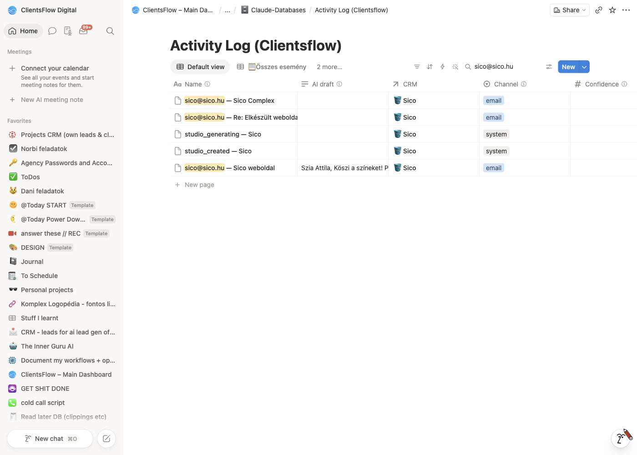Switch to the Default view tab
This screenshot has height=455, width=637.
click(200, 67)
